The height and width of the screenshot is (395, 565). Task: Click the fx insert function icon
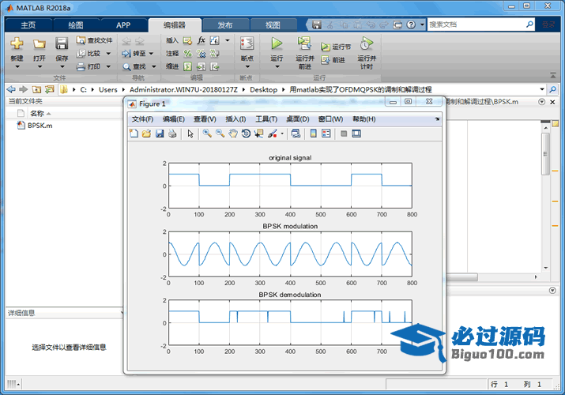tap(201, 40)
